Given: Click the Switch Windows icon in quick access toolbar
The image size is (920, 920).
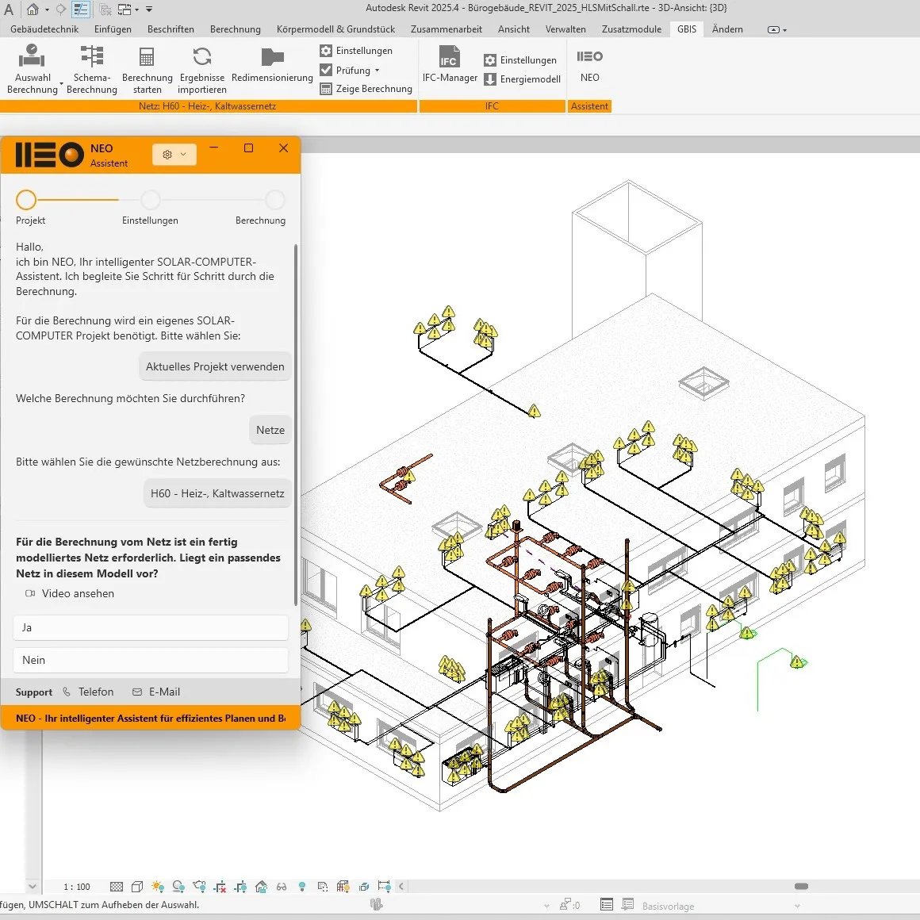Looking at the screenshot, I should (125, 10).
